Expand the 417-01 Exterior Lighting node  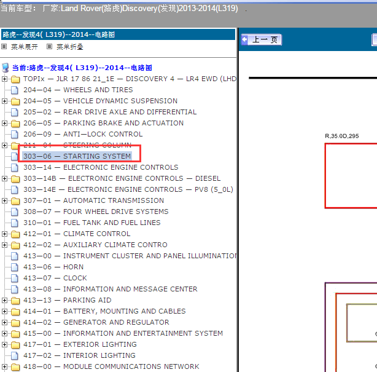pyautogui.click(x=4, y=345)
